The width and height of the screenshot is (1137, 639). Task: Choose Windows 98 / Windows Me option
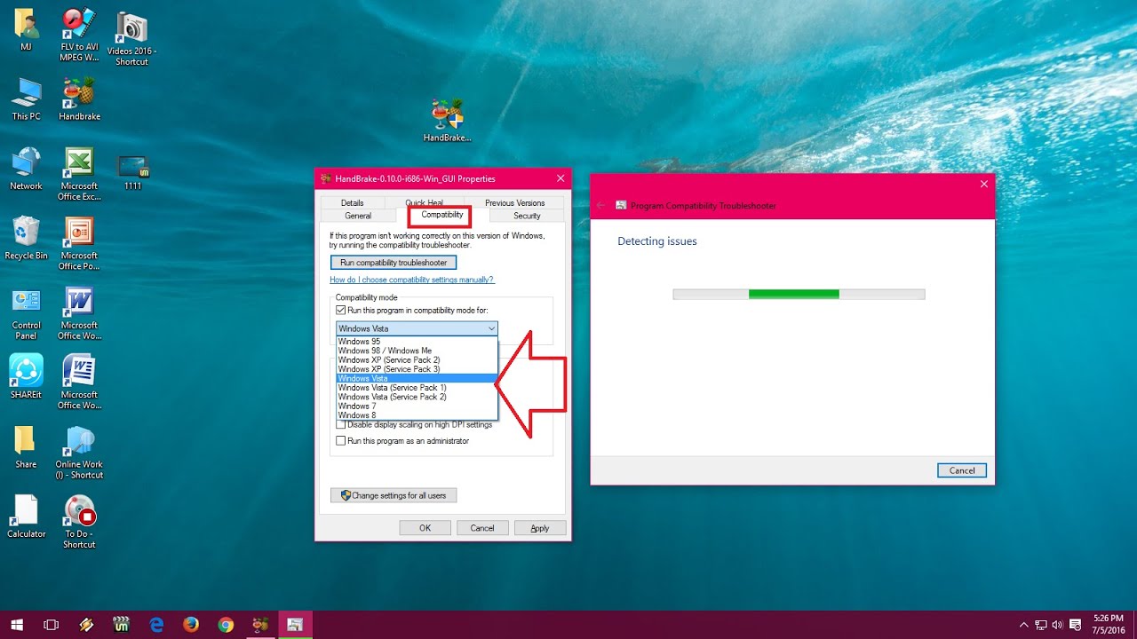coord(417,351)
